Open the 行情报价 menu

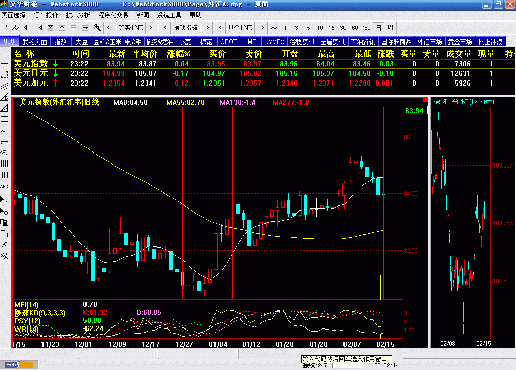[46, 15]
